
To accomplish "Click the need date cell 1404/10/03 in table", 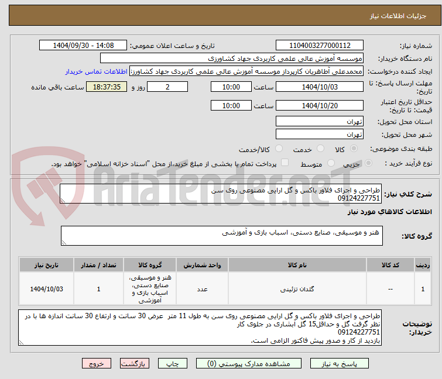I will (x=46, y=289).
